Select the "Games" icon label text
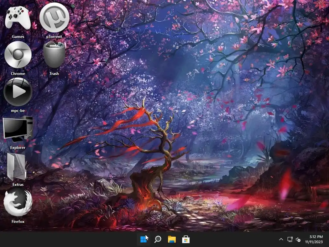 click(x=18, y=37)
